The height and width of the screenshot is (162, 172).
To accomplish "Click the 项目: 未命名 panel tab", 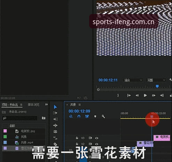I will pyautogui.click(x=10, y=105).
